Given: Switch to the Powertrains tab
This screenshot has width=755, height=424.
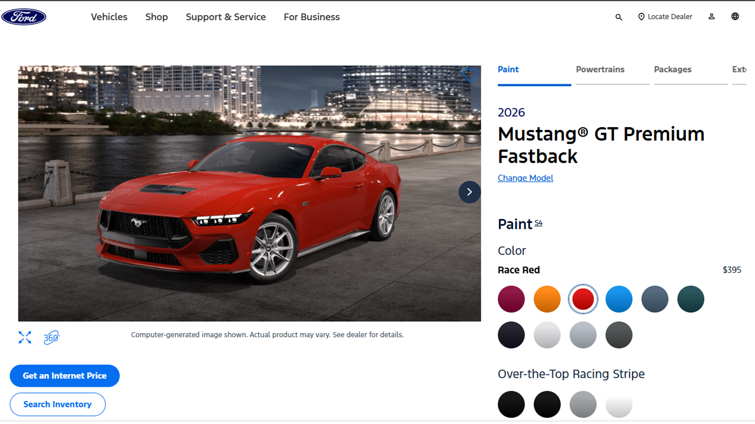Looking at the screenshot, I should pos(600,70).
